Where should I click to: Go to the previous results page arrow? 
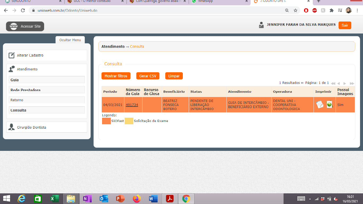(x=339, y=83)
